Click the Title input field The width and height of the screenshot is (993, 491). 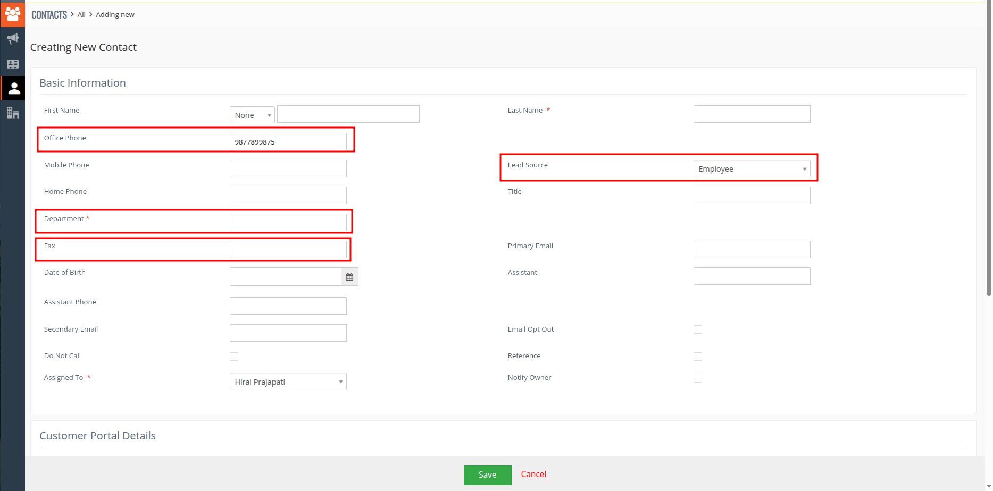tap(752, 195)
